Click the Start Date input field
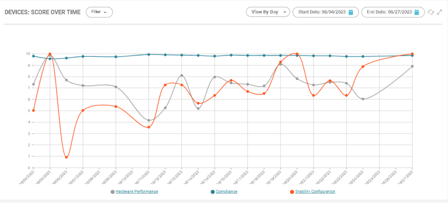 tap(322, 12)
